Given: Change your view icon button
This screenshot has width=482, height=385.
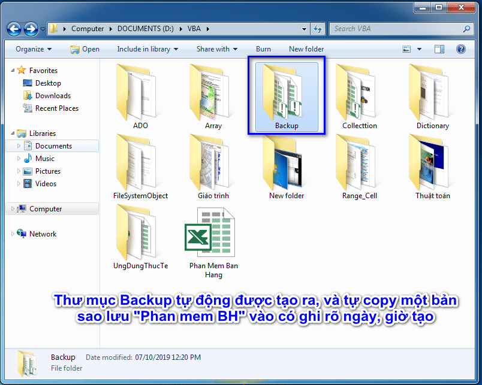Looking at the screenshot, I should tap(406, 49).
